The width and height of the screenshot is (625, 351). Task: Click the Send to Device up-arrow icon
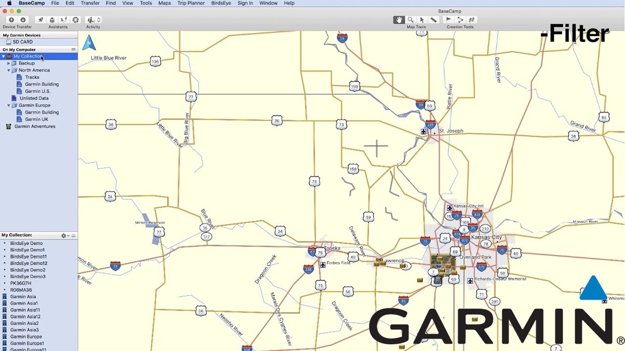(12, 20)
